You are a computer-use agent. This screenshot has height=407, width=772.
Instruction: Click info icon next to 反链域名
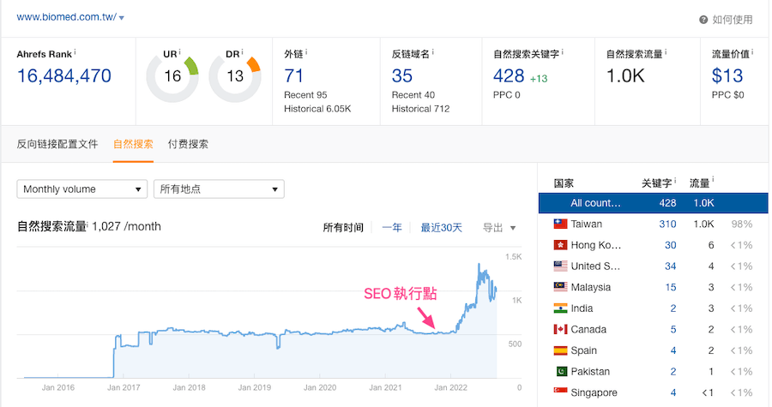pyautogui.click(x=433, y=51)
